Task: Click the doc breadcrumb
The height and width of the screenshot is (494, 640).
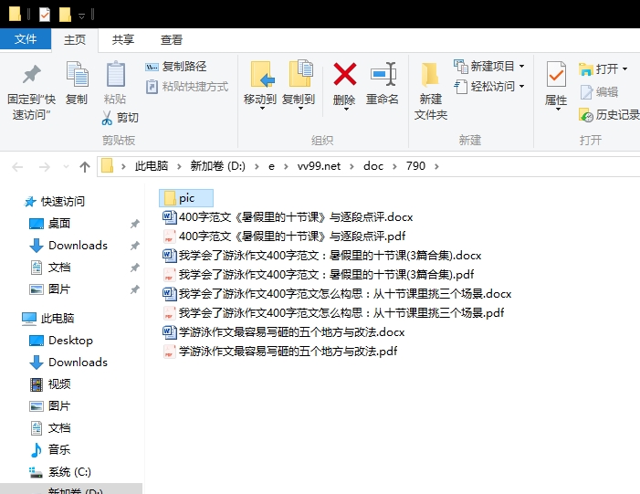Action: [373, 166]
